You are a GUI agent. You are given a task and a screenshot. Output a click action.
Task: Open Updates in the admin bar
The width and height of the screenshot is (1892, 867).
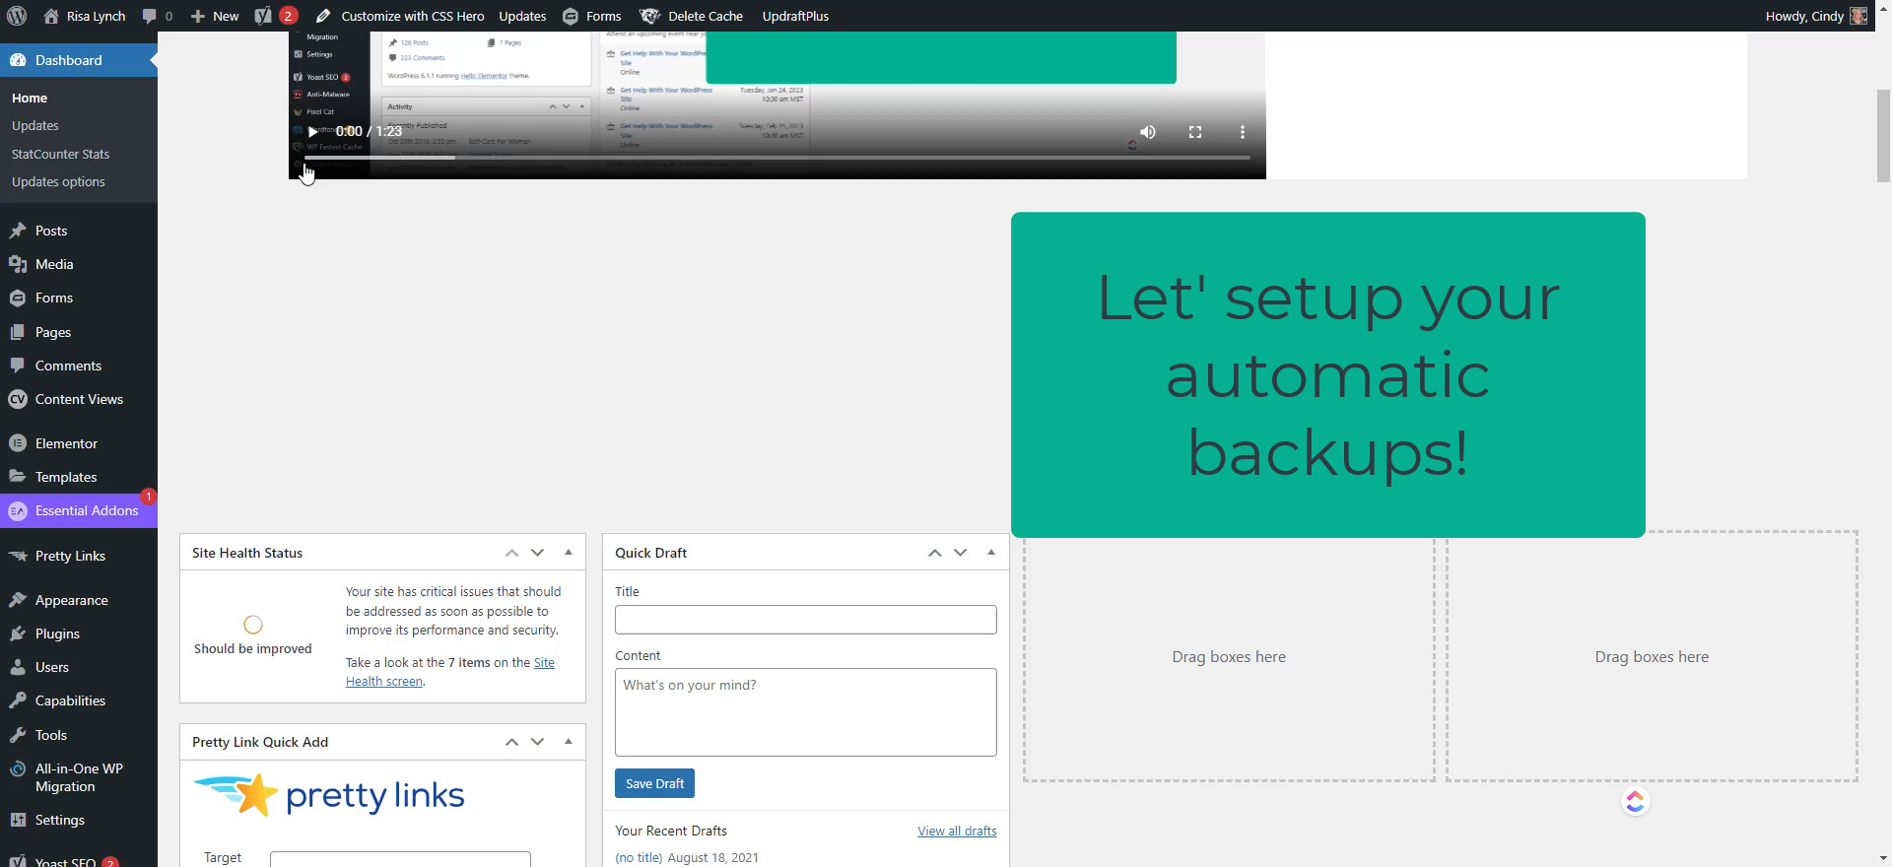tap(522, 16)
